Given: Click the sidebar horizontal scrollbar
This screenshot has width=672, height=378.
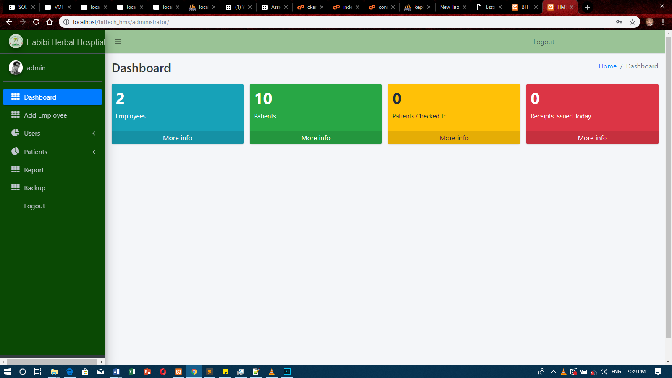Looking at the screenshot, I should click(52, 362).
